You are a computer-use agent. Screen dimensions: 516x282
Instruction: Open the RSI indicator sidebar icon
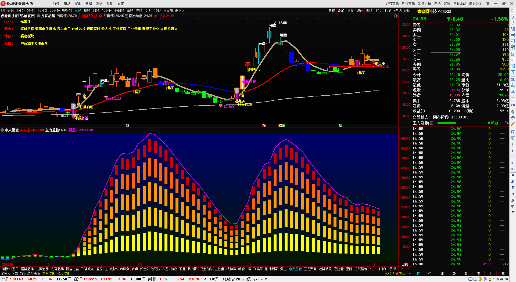click(513, 105)
